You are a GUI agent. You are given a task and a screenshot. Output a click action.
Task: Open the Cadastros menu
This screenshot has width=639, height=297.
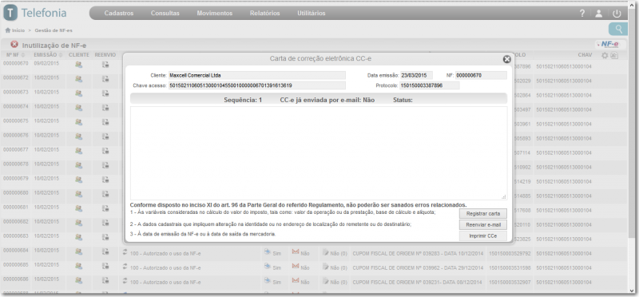click(x=118, y=13)
